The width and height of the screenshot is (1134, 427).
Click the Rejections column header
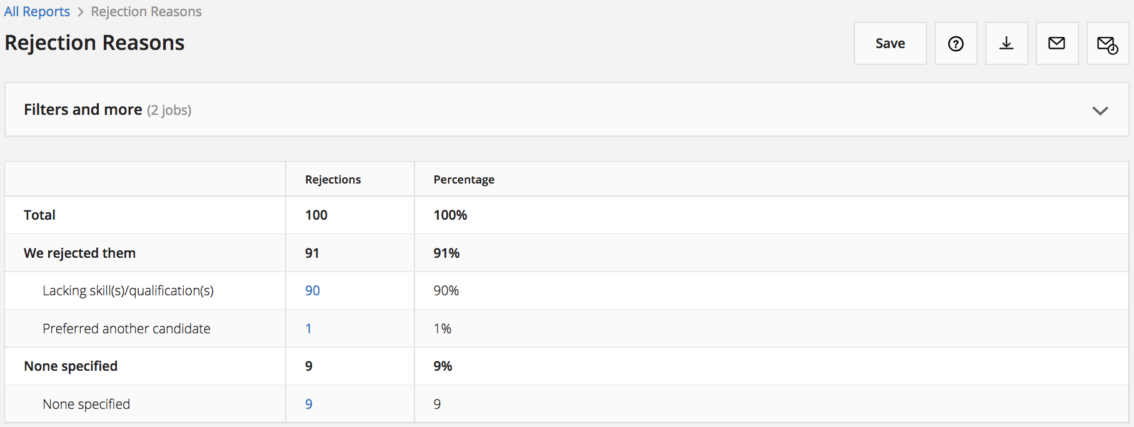333,180
